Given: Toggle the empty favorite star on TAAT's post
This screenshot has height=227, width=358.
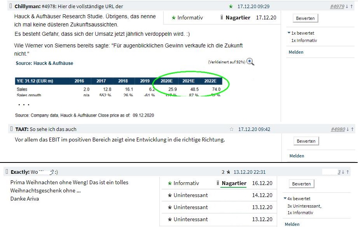Looking at the screenshot, I should point(232,129).
